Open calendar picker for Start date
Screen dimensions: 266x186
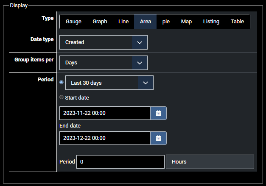click(158, 113)
